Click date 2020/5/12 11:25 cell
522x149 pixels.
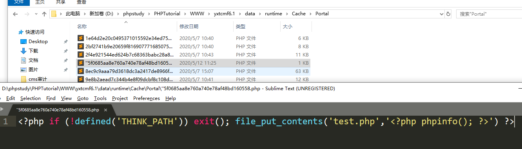click(198, 63)
